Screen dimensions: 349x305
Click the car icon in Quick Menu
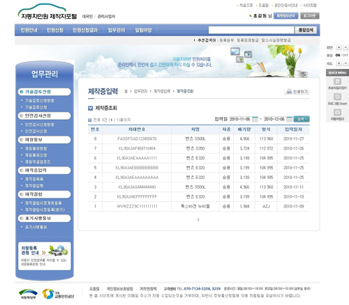337,112
